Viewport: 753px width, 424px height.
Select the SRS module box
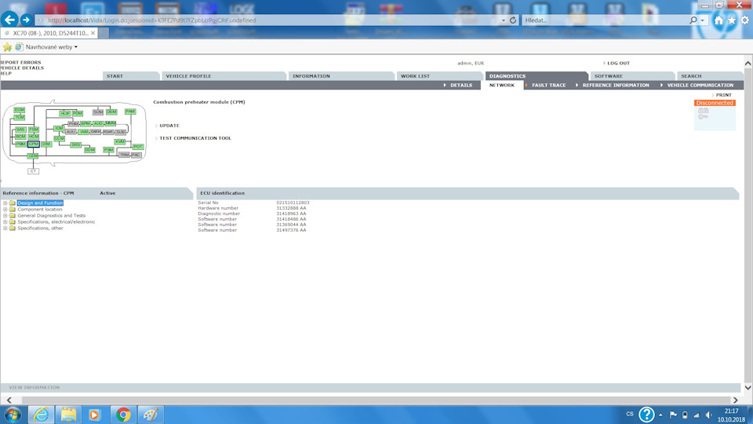75,144
